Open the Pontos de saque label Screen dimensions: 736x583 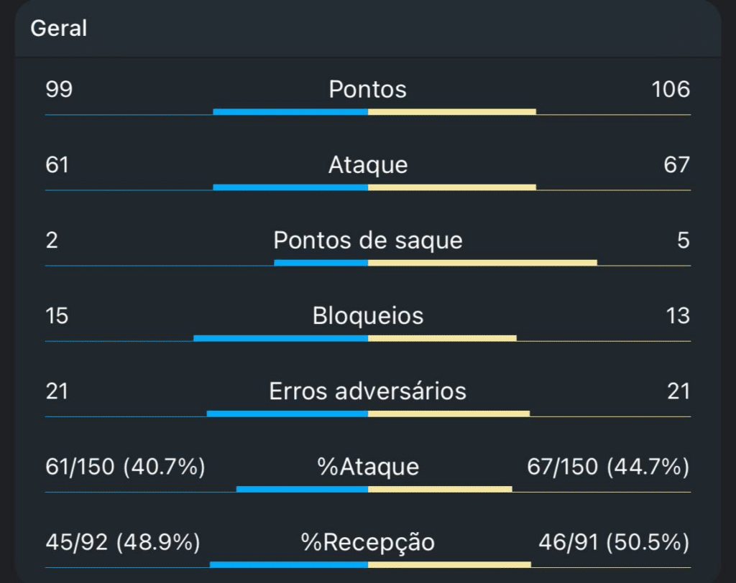367,241
